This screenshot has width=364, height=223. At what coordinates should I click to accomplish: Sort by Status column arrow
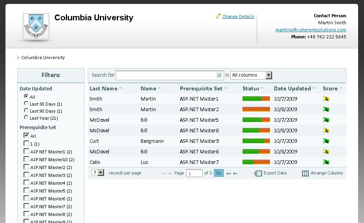262,88
